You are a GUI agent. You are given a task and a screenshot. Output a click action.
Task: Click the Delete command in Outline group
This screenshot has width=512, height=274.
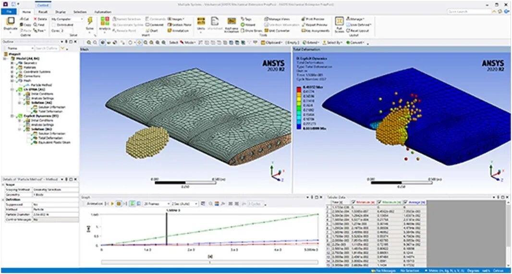point(40,19)
